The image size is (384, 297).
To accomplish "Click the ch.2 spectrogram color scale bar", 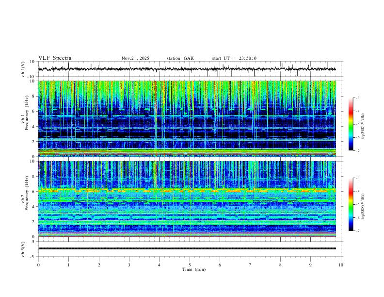I will (351, 204).
